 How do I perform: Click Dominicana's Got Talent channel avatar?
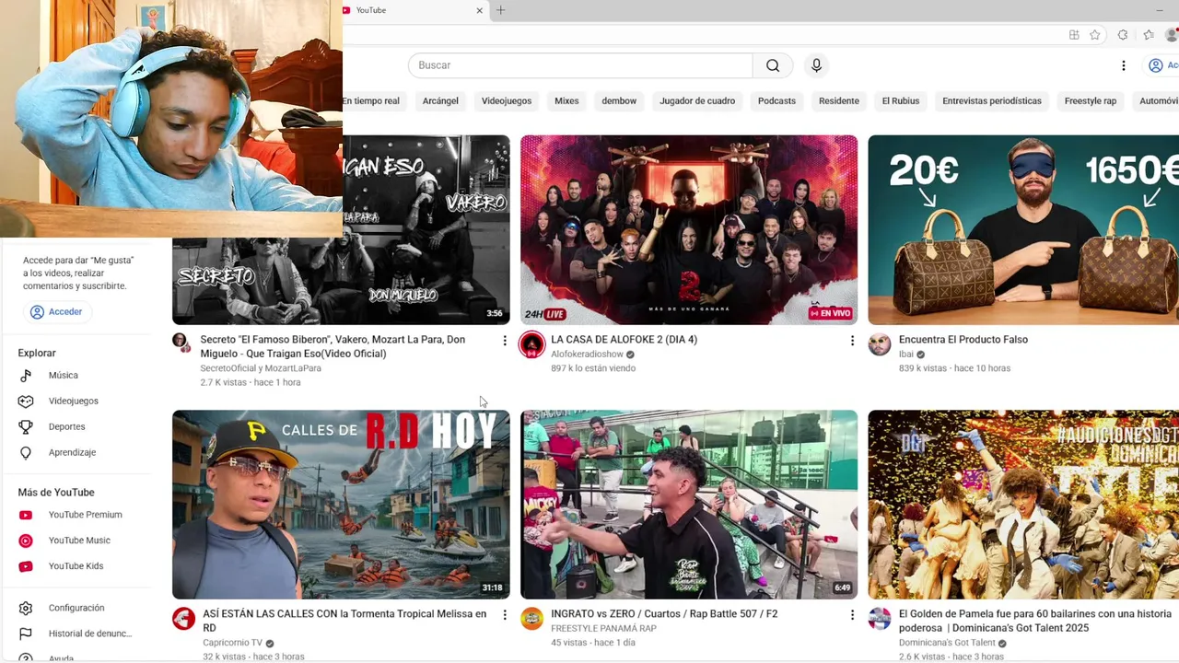(880, 619)
